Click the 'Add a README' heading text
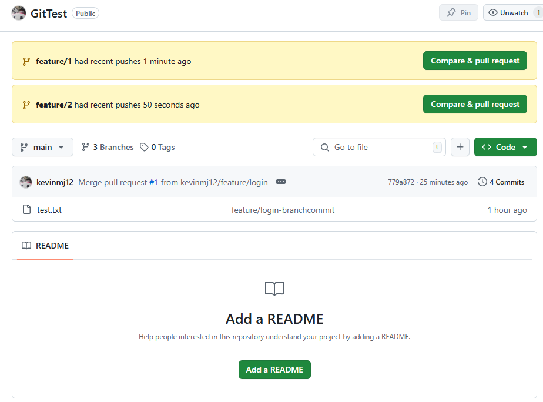This screenshot has height=402, width=543. 274,319
